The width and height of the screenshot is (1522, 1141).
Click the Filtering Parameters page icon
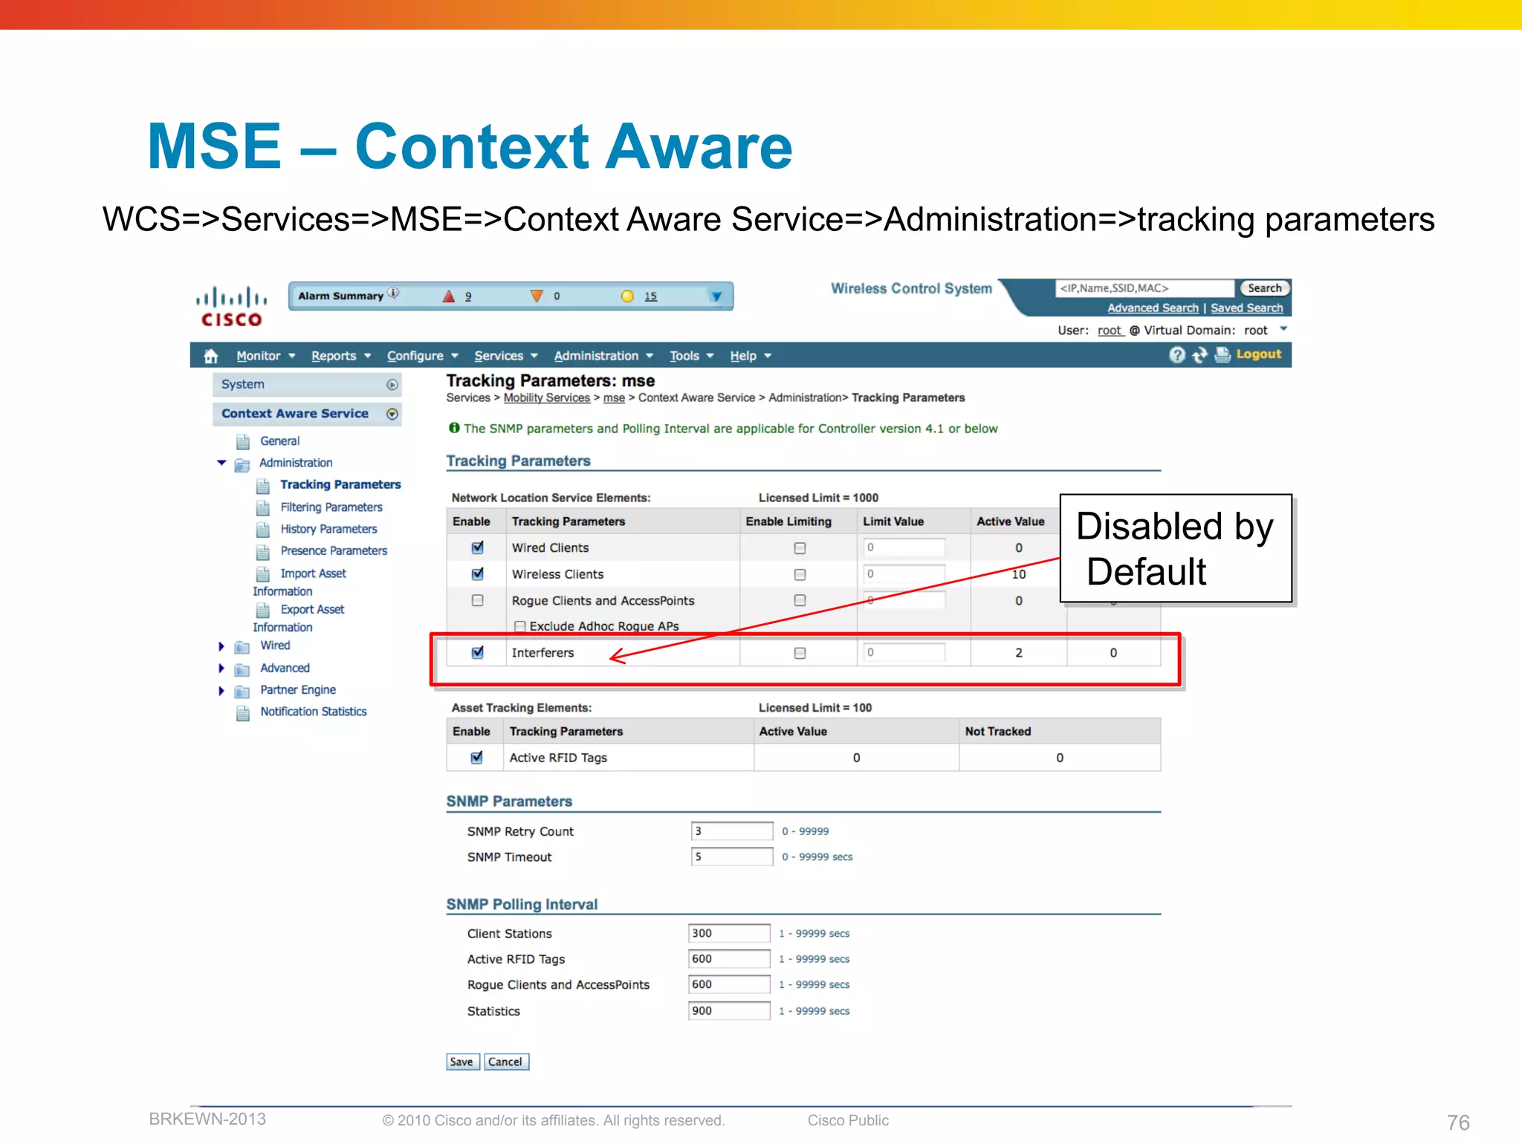(x=263, y=508)
